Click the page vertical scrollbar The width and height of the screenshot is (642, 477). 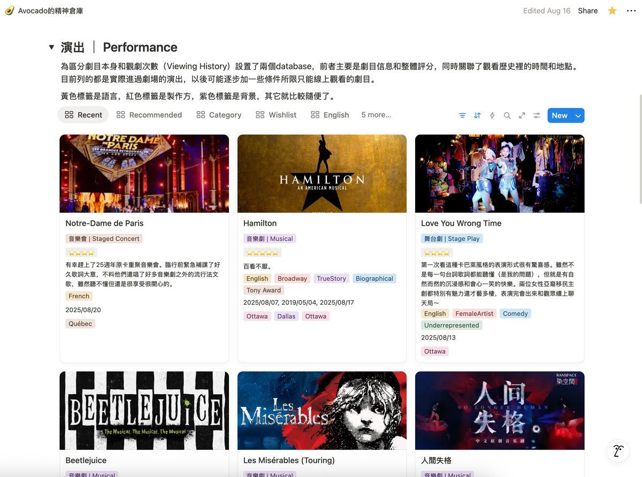(640, 149)
